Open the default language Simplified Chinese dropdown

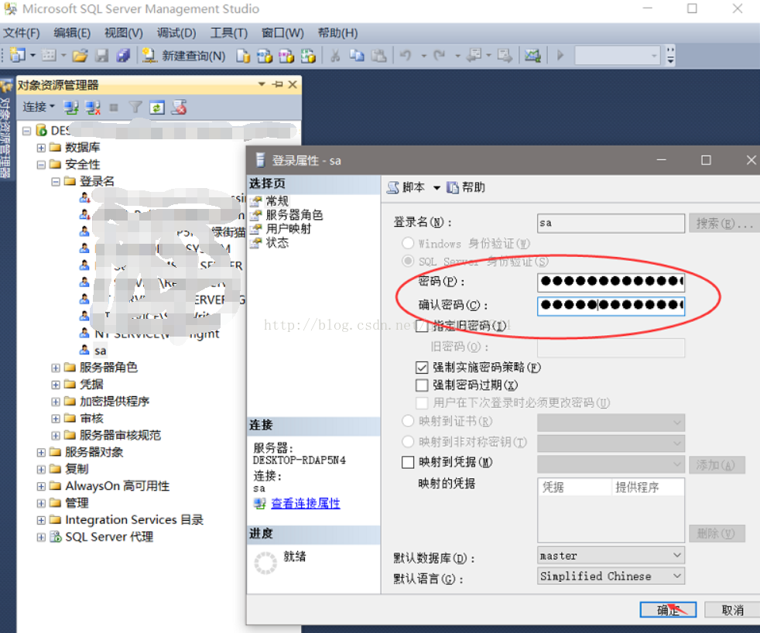pyautogui.click(x=677, y=576)
